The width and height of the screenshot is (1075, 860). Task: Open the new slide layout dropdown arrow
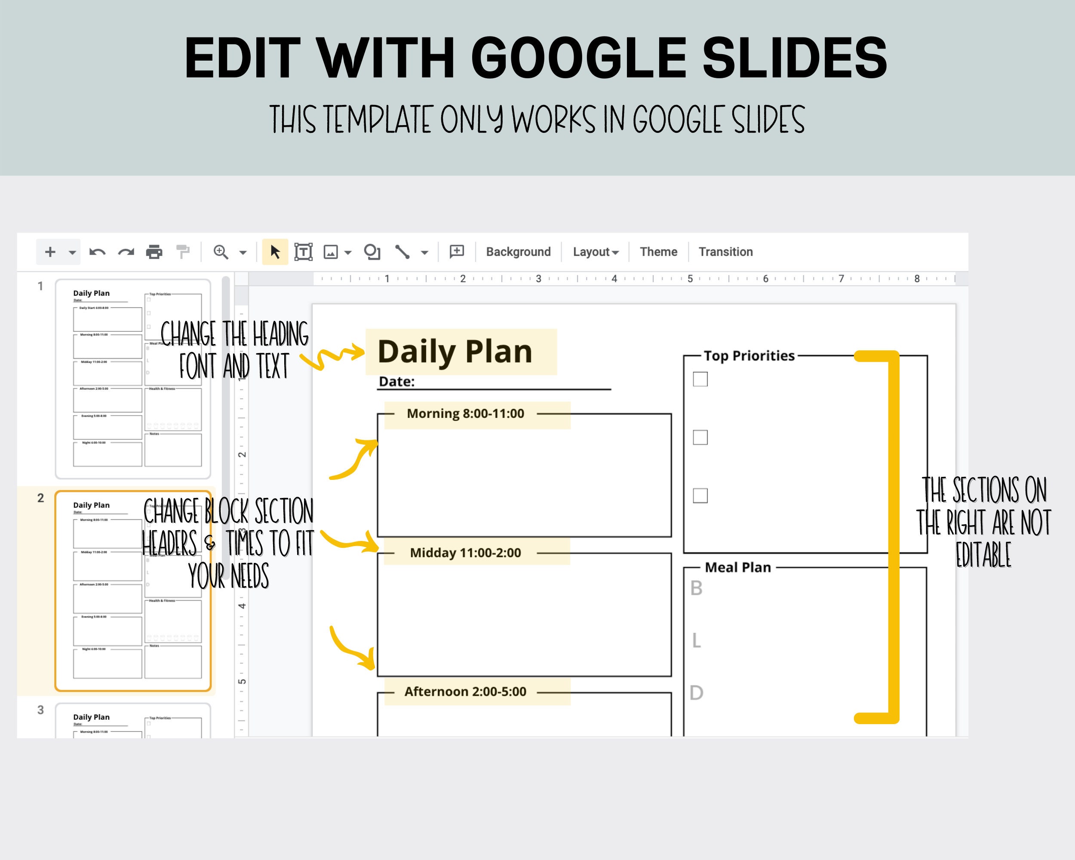click(x=72, y=252)
